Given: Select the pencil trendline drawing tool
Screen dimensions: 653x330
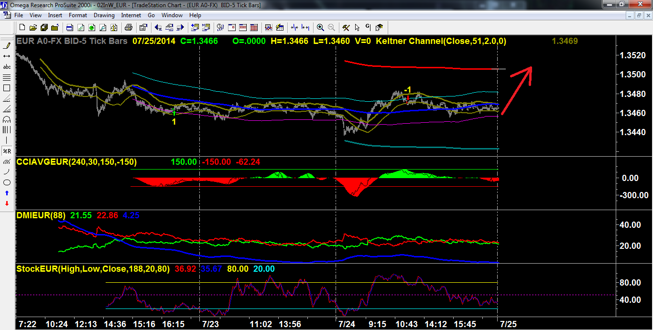Looking at the screenshot, I should click(7, 45).
